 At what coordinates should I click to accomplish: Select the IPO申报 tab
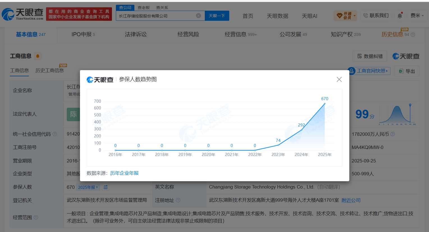point(83,34)
